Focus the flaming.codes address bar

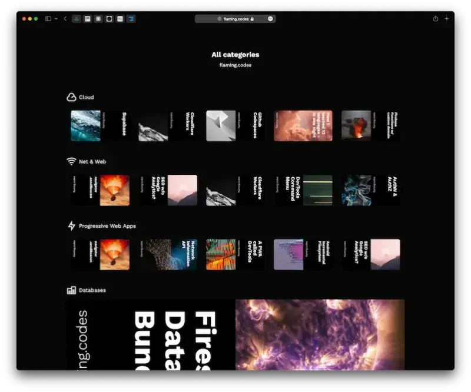click(x=235, y=19)
